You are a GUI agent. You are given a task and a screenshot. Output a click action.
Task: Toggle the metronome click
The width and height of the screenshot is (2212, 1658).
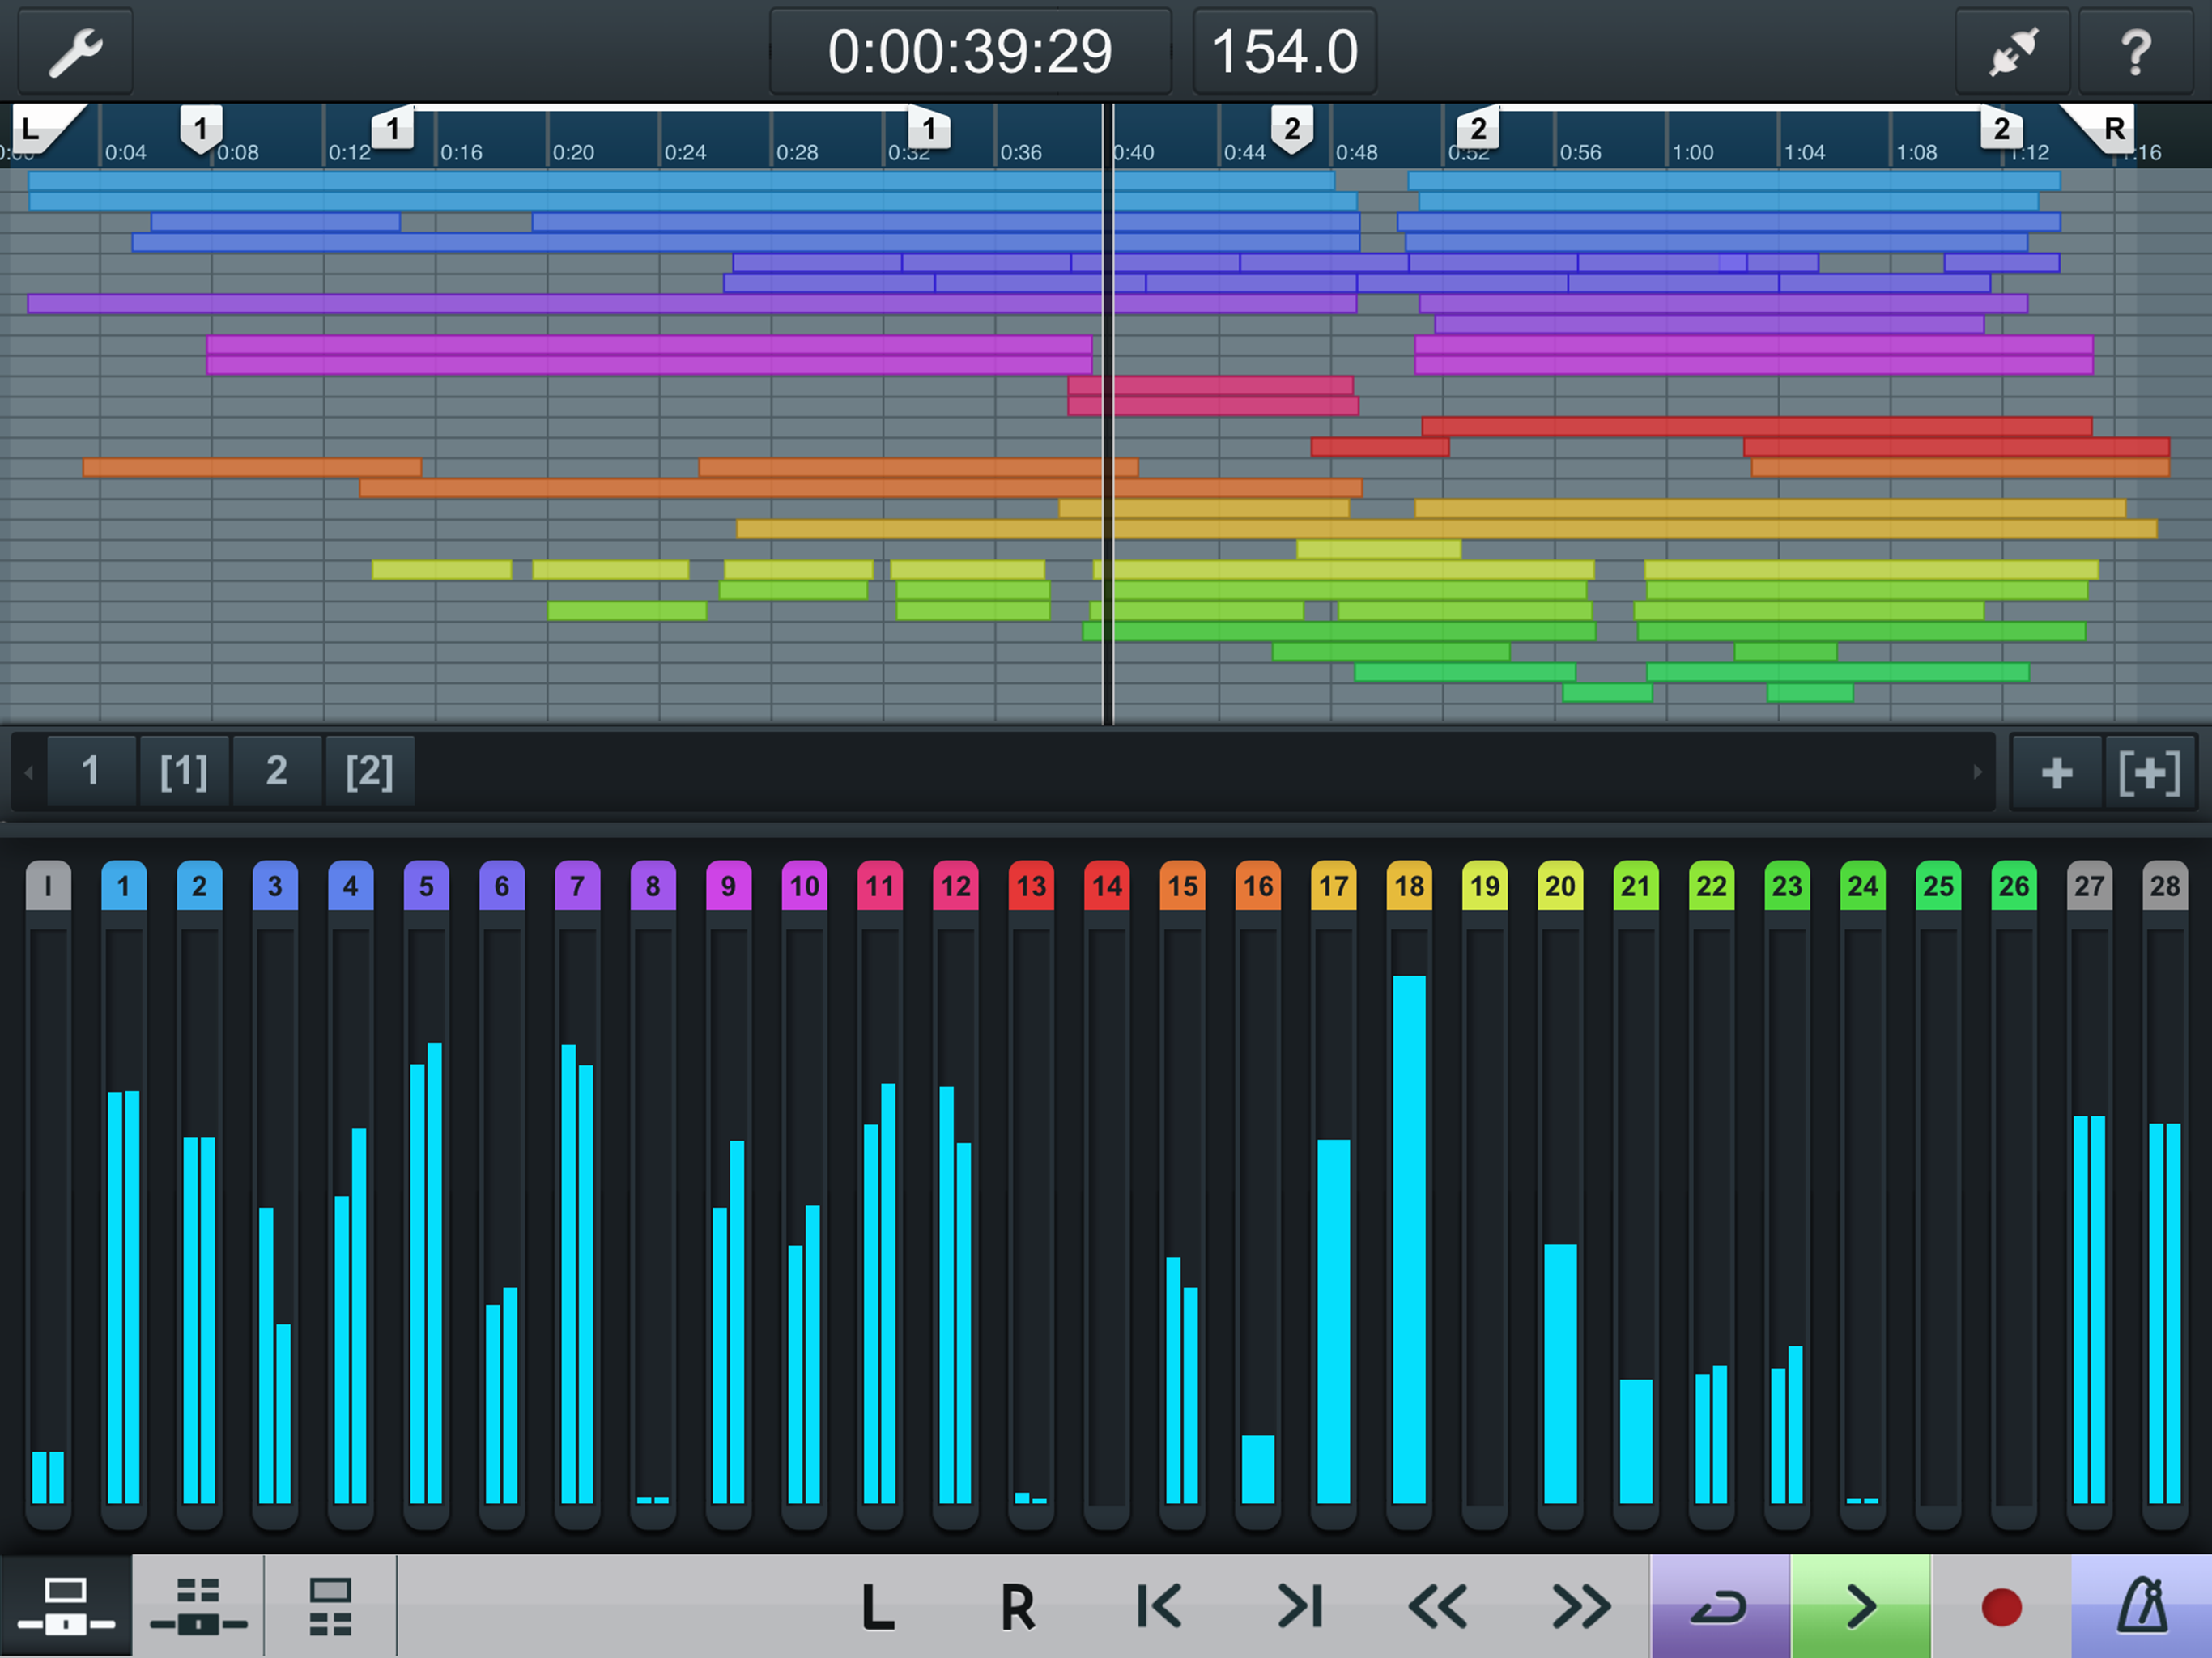tap(2141, 1607)
